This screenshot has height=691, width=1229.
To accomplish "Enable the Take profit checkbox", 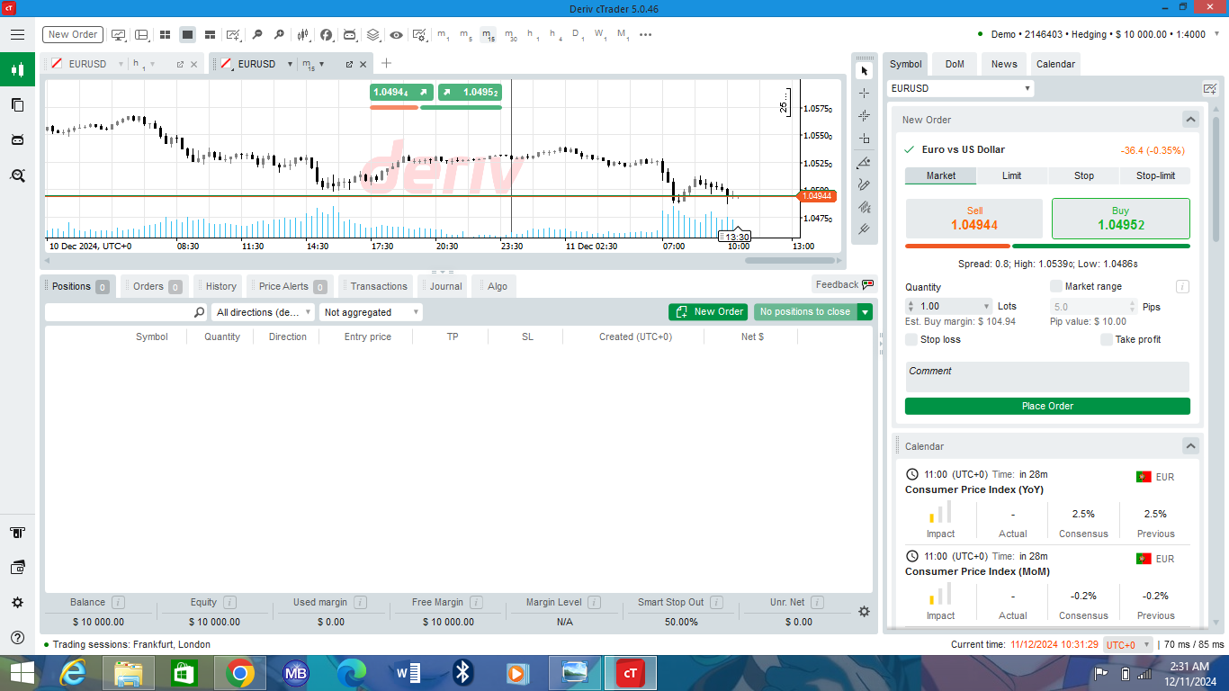I will click(1107, 339).
